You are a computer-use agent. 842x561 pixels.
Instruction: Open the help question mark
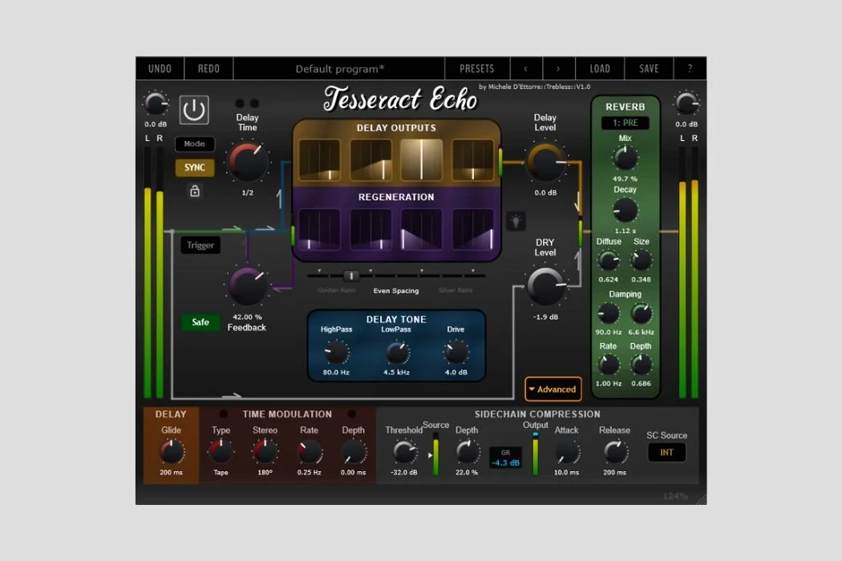point(690,69)
